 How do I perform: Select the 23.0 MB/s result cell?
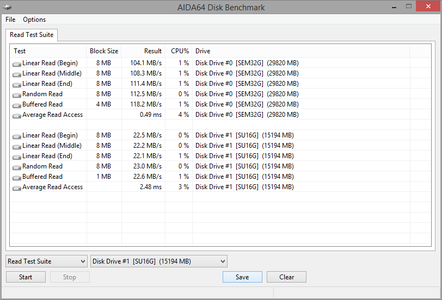pyautogui.click(x=148, y=166)
